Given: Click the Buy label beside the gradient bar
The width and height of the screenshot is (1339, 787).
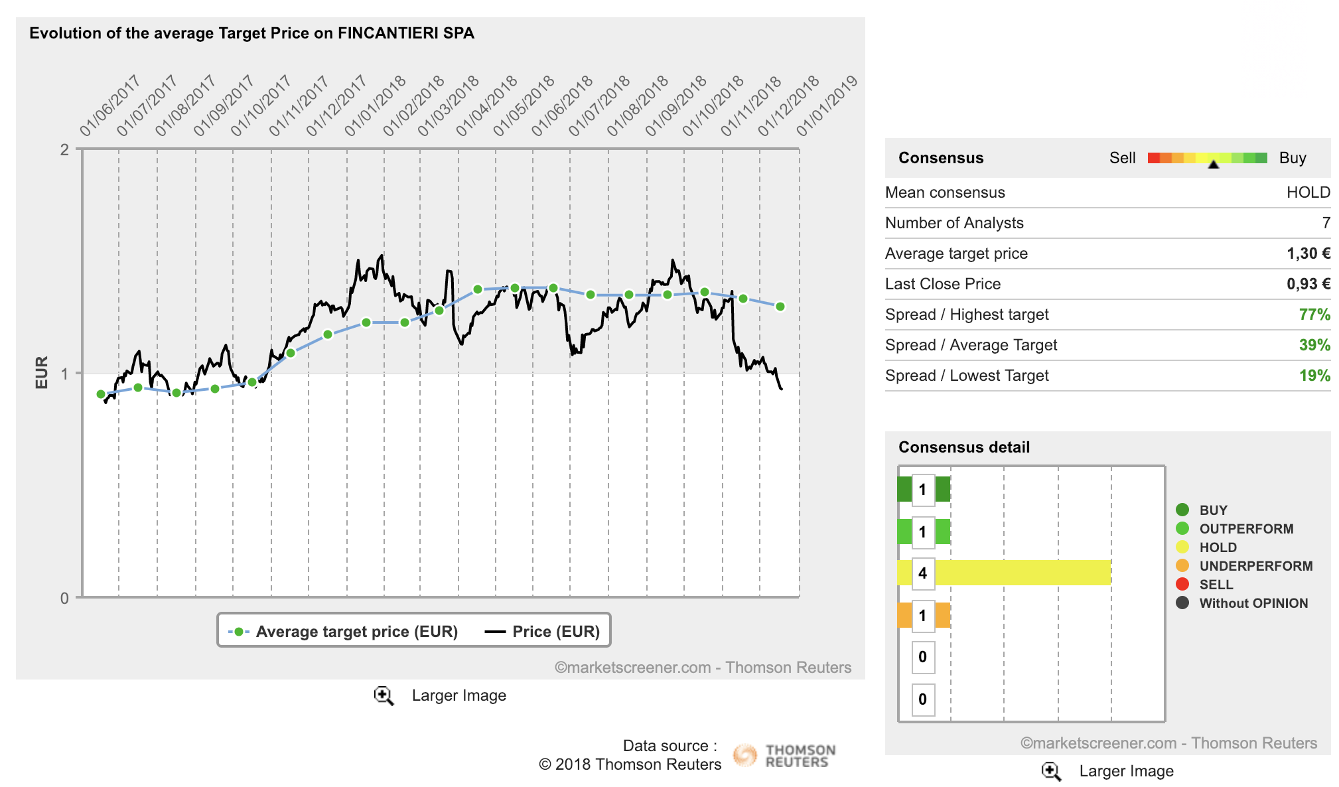Looking at the screenshot, I should [1293, 158].
